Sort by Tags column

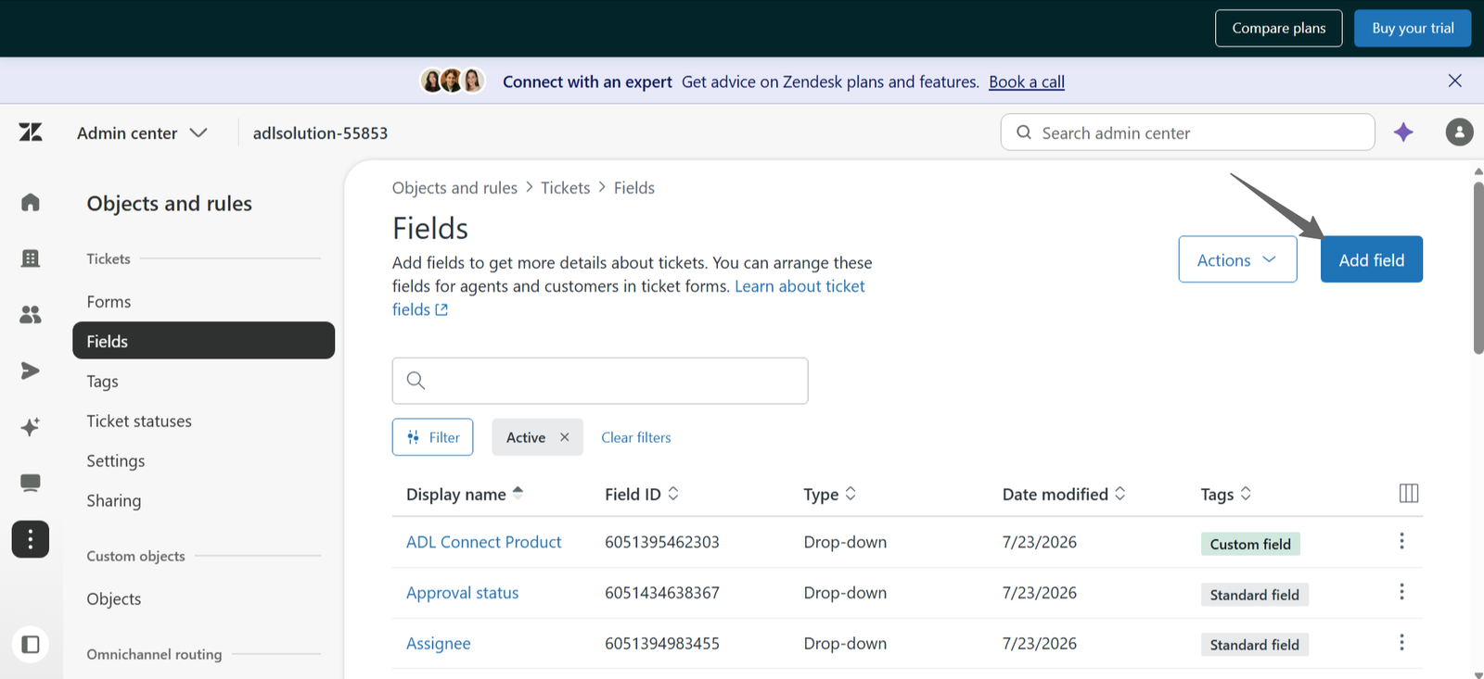click(1226, 494)
